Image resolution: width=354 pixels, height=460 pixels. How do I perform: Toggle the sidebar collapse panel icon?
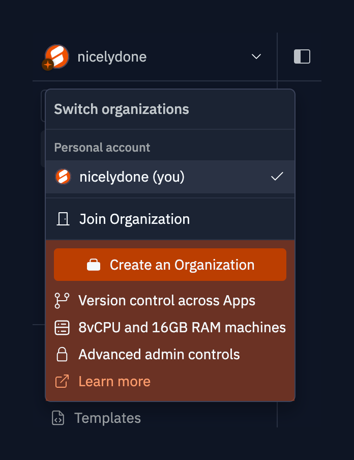[x=302, y=56]
